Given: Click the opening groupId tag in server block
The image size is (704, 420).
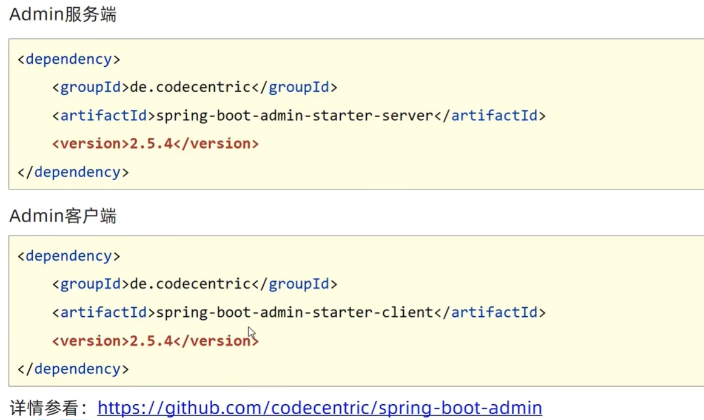Looking at the screenshot, I should point(90,87).
